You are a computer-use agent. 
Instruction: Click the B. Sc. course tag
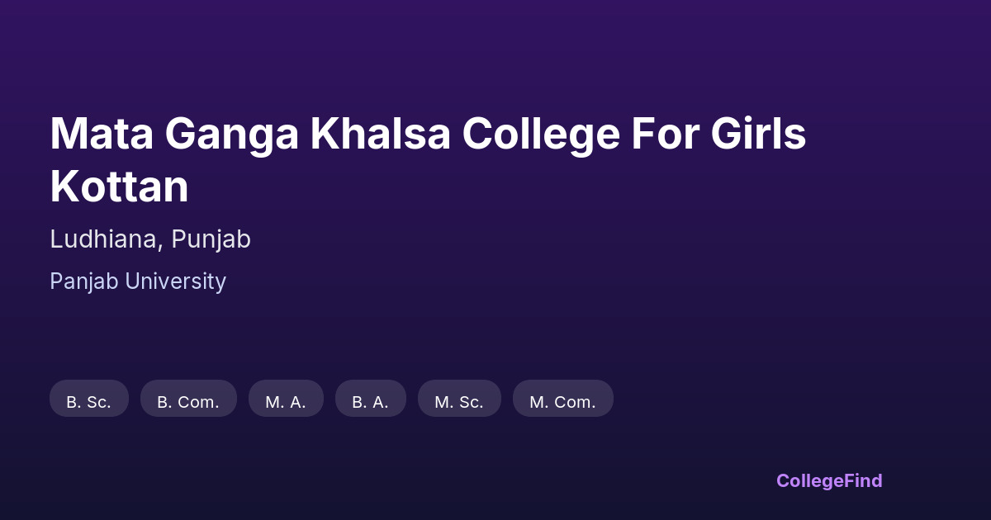(x=89, y=402)
